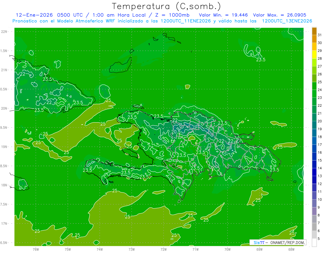Click the longitude label '72W'
This screenshot has width=327, height=253.
[x=163, y=249]
